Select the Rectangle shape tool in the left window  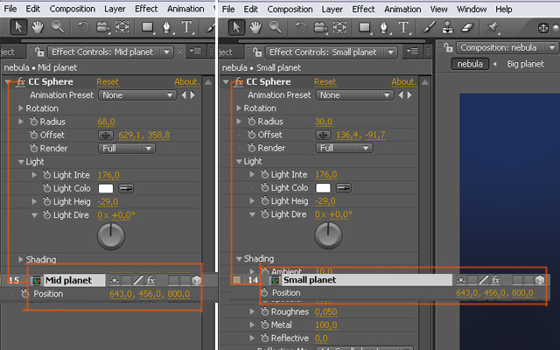click(147, 27)
